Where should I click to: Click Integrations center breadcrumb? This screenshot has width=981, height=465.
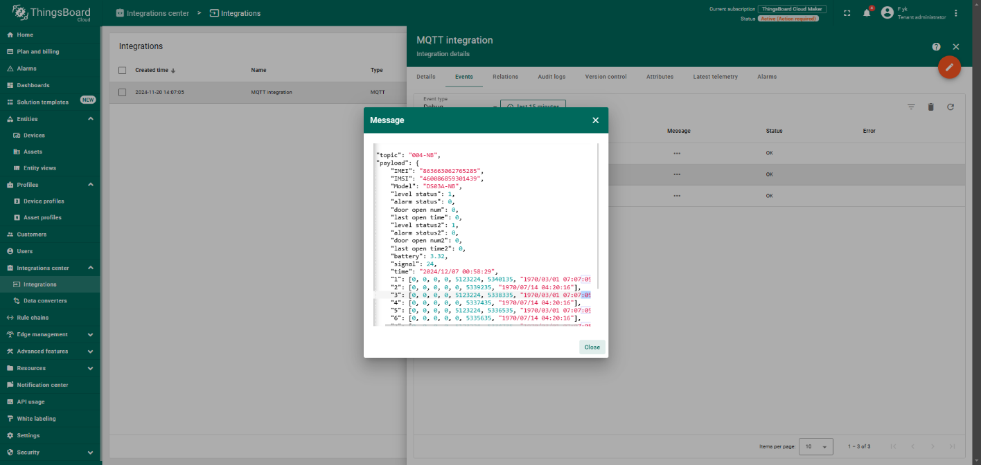(x=152, y=13)
